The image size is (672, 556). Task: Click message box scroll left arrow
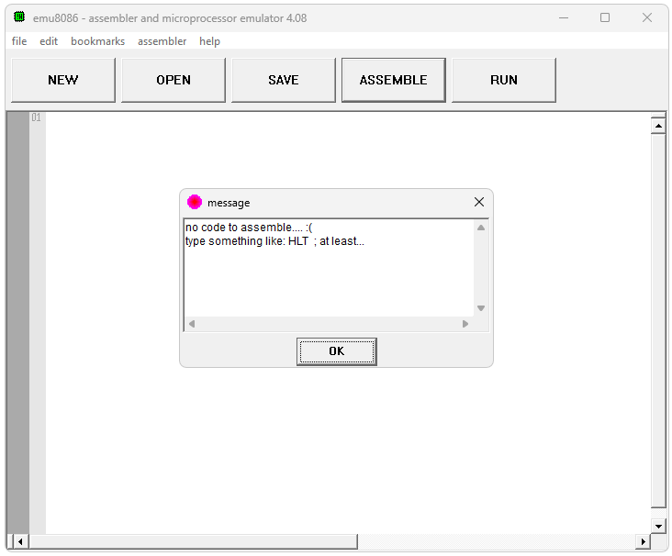(x=192, y=324)
